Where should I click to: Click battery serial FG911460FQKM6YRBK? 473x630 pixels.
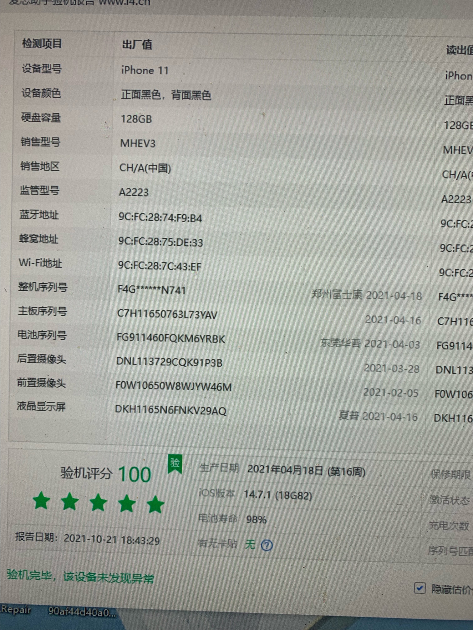tap(171, 338)
